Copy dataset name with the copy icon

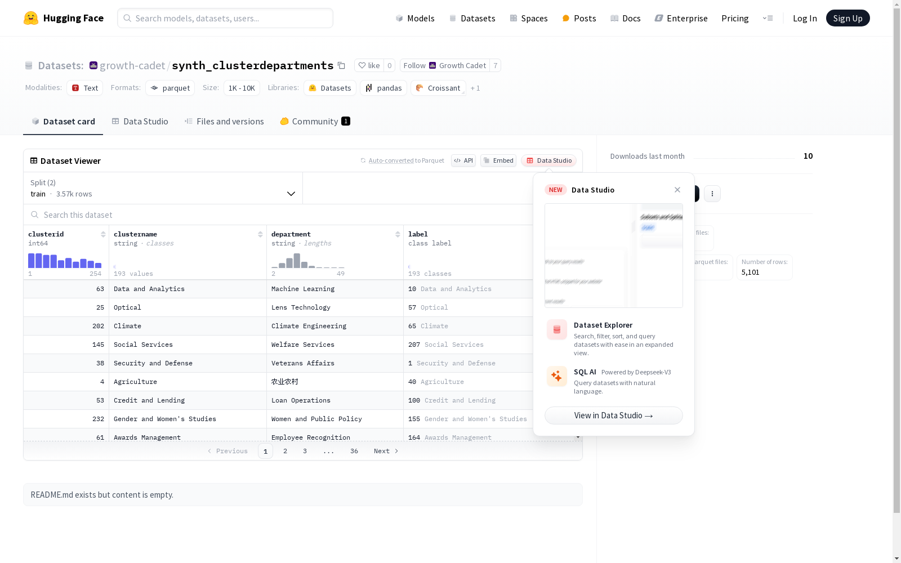tap(341, 65)
